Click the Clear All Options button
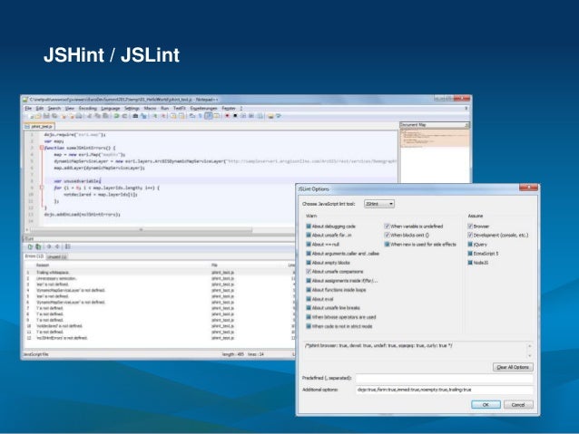 pyautogui.click(x=513, y=367)
